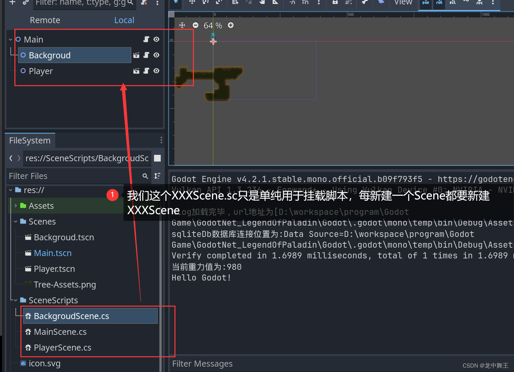Open the Scene dock three-dot options menu
Image resolution: width=514 pixels, height=372 pixels.
[157, 2]
